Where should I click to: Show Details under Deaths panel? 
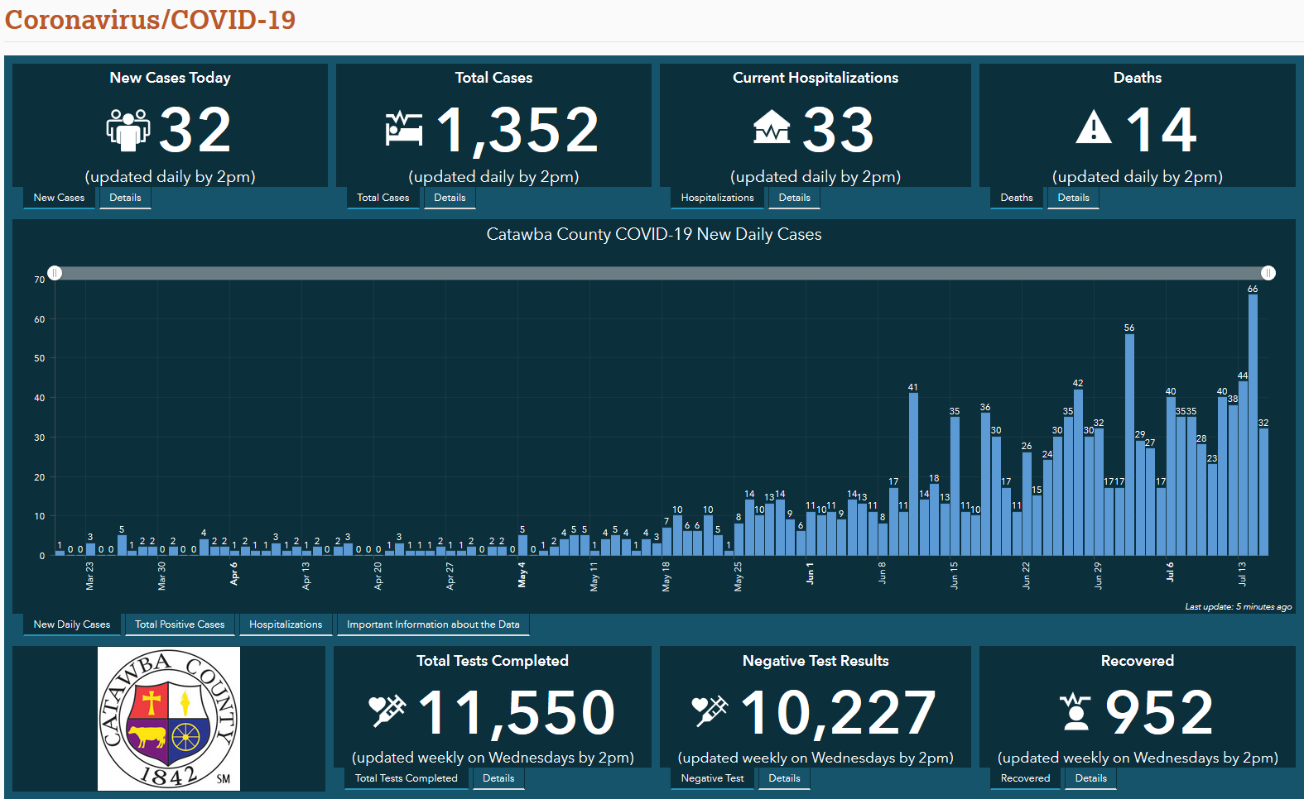click(x=1073, y=198)
